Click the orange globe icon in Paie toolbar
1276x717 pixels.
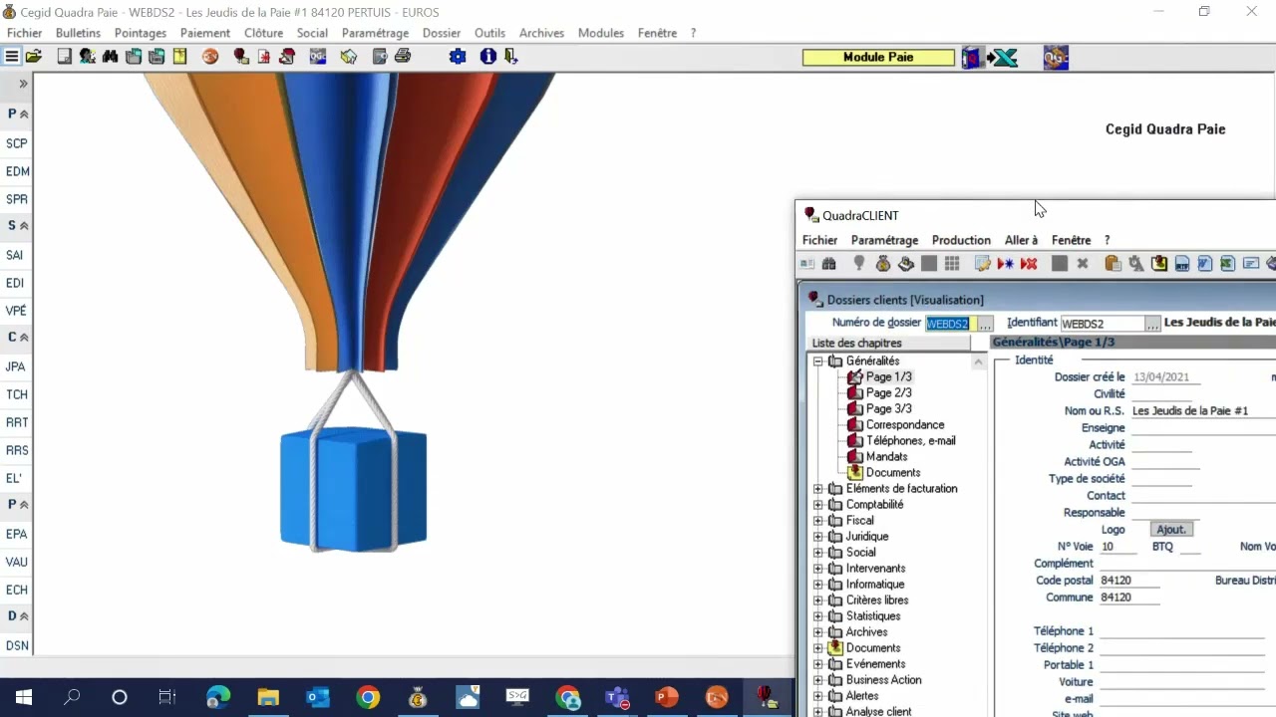209,57
